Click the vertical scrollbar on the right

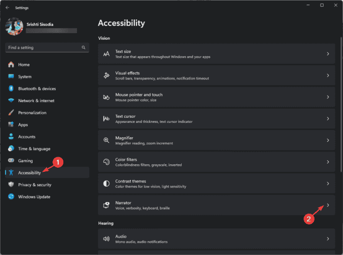click(340, 102)
